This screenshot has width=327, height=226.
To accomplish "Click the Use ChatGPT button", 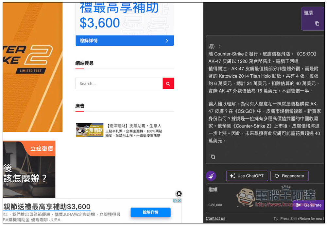I will [247, 176].
